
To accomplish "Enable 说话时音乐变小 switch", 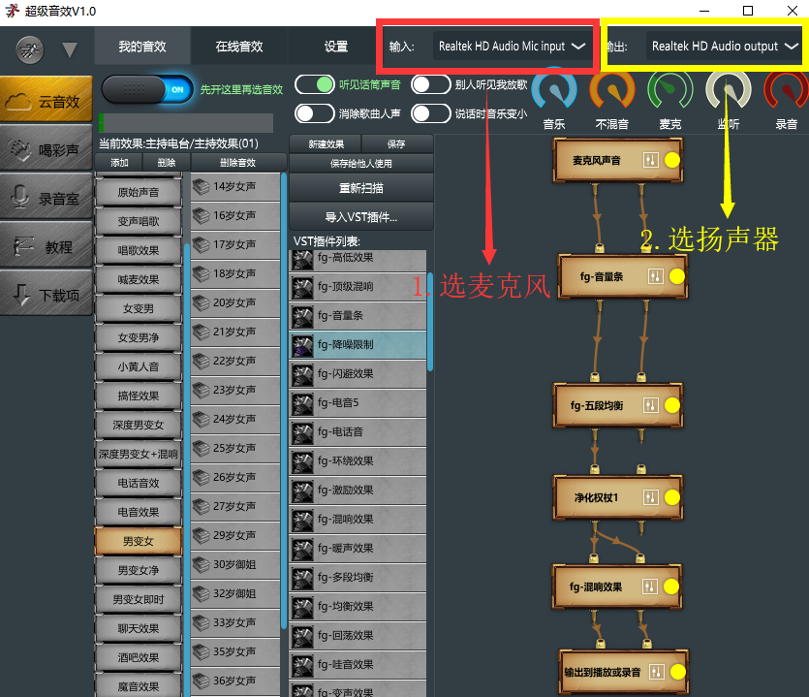I will point(431,113).
